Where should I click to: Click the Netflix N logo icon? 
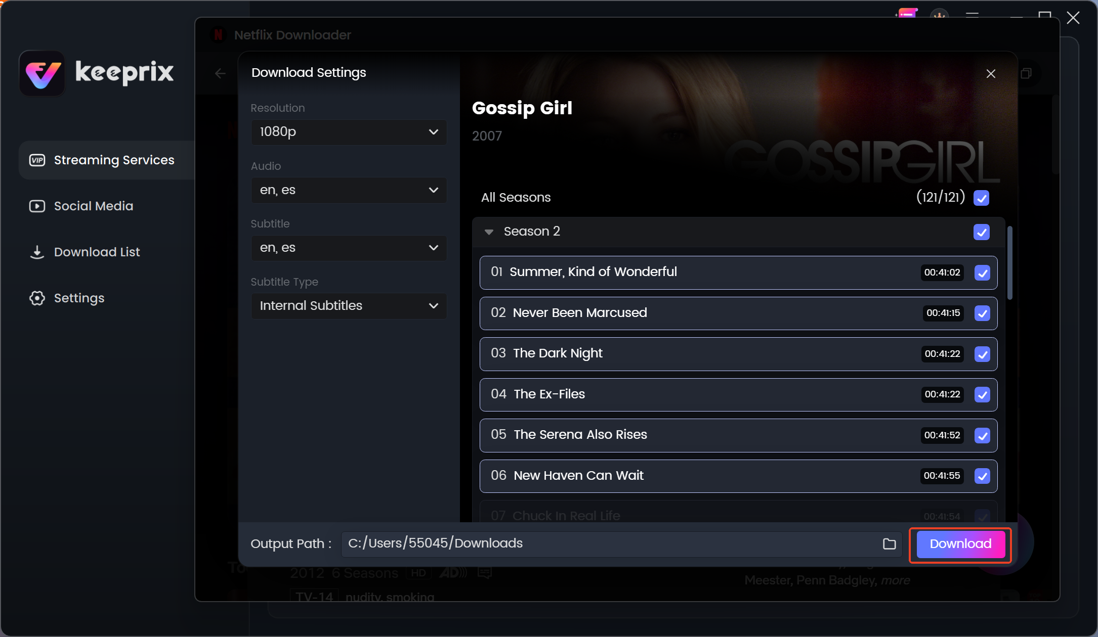pyautogui.click(x=218, y=35)
